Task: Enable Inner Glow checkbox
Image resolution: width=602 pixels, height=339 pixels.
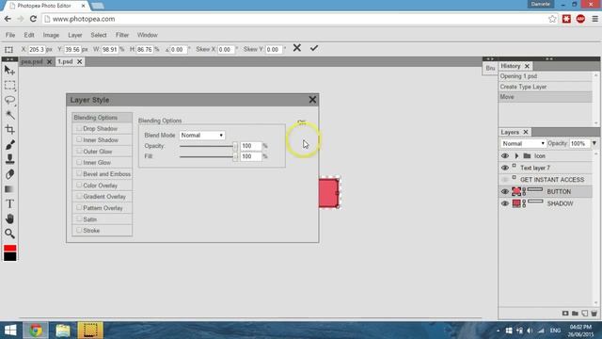Action: (79, 162)
